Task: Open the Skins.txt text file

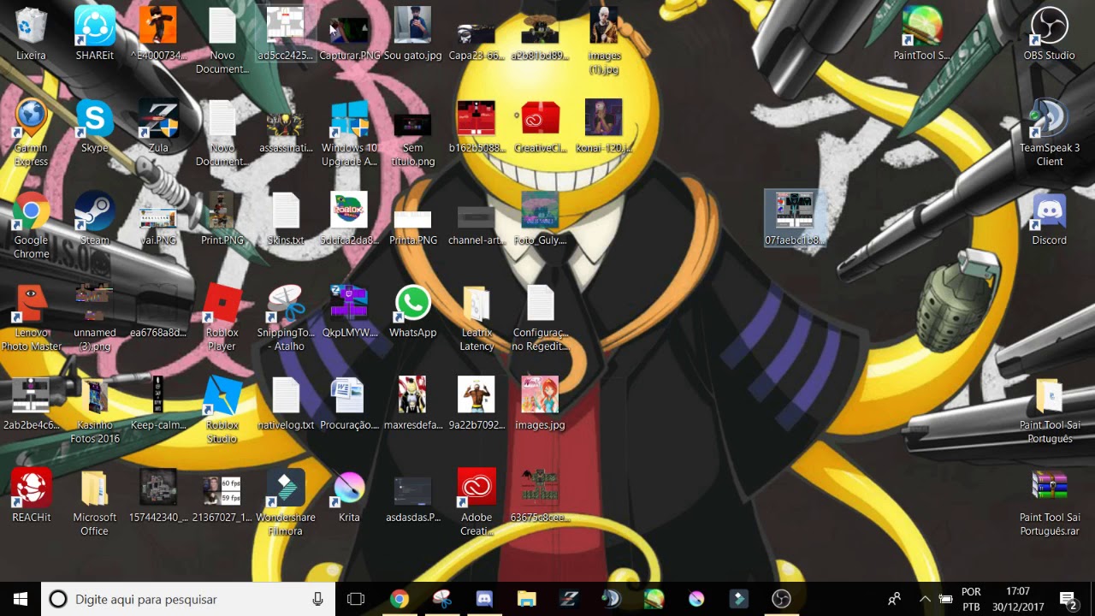Action: [x=285, y=219]
